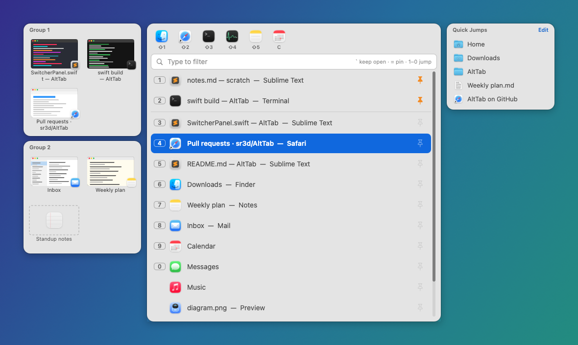Select "Inbox — Mail" row text
Screen dimensions: 578x345
pos(209,226)
